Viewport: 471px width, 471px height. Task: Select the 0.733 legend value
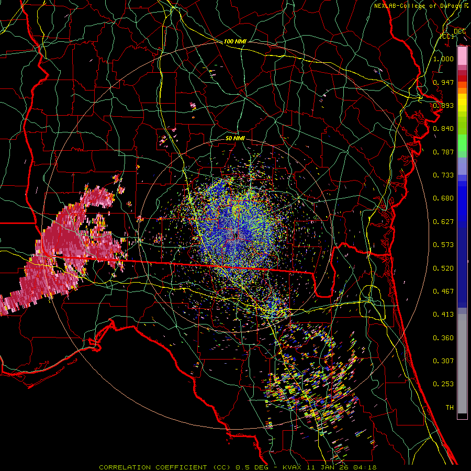pos(443,175)
